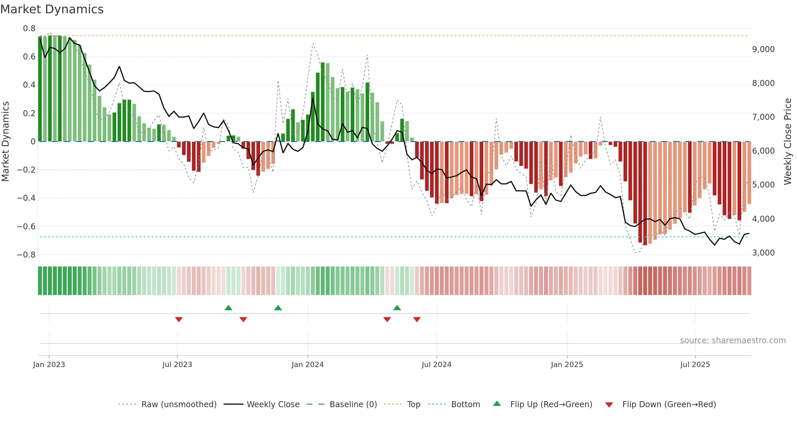Image resolution: width=797 pixels, height=448 pixels.
Task: Click the orange dotted Top threshold line
Action: pos(394,36)
